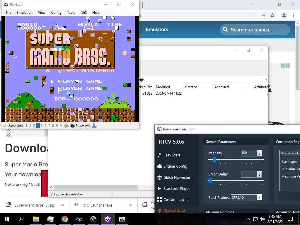Image resolution: width=300 pixels, height=225 pixels.
Task: Click the system monitor taskbar icon
Action: 50,219
